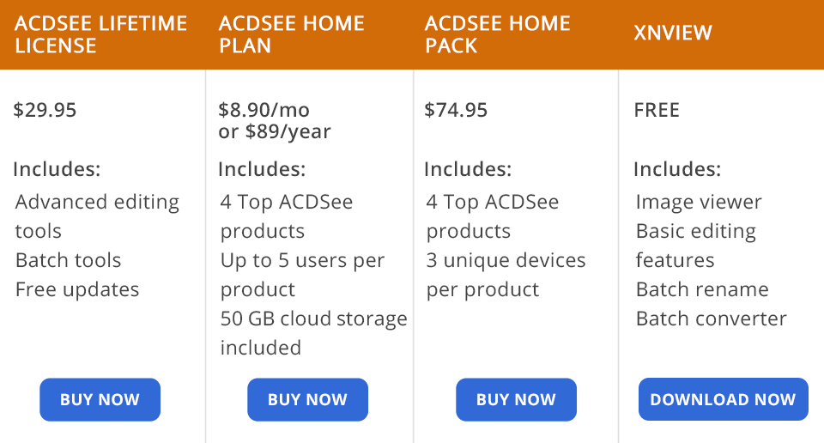Click Up to 5 users per product

pos(302,275)
